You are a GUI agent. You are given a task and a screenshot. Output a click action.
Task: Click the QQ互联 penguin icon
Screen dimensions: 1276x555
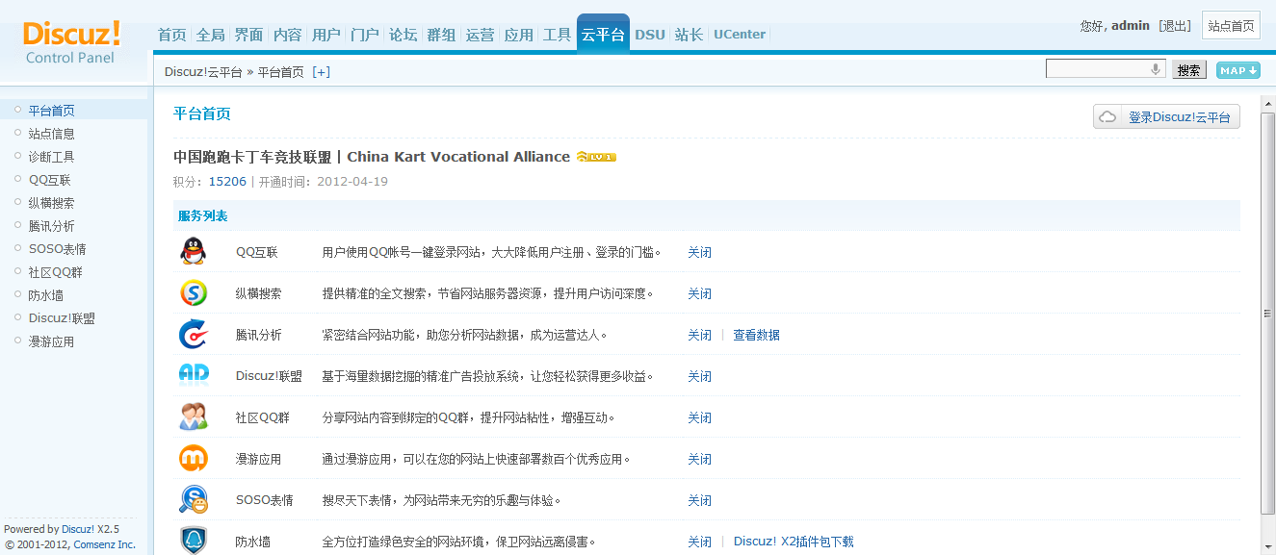[x=193, y=252]
